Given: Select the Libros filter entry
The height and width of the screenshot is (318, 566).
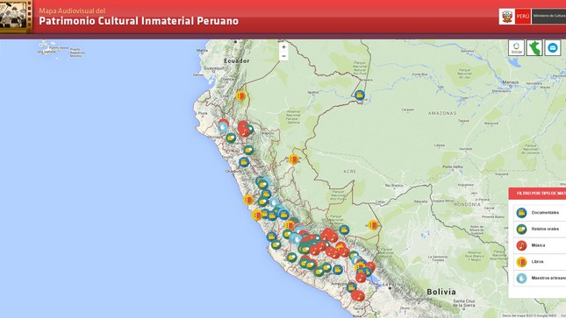Looking at the screenshot, I should tap(540, 262).
